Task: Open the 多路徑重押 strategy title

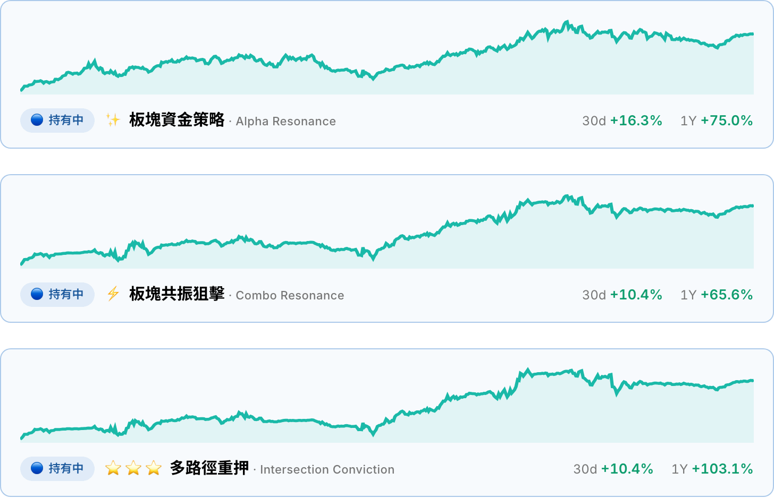Action: click(x=209, y=468)
